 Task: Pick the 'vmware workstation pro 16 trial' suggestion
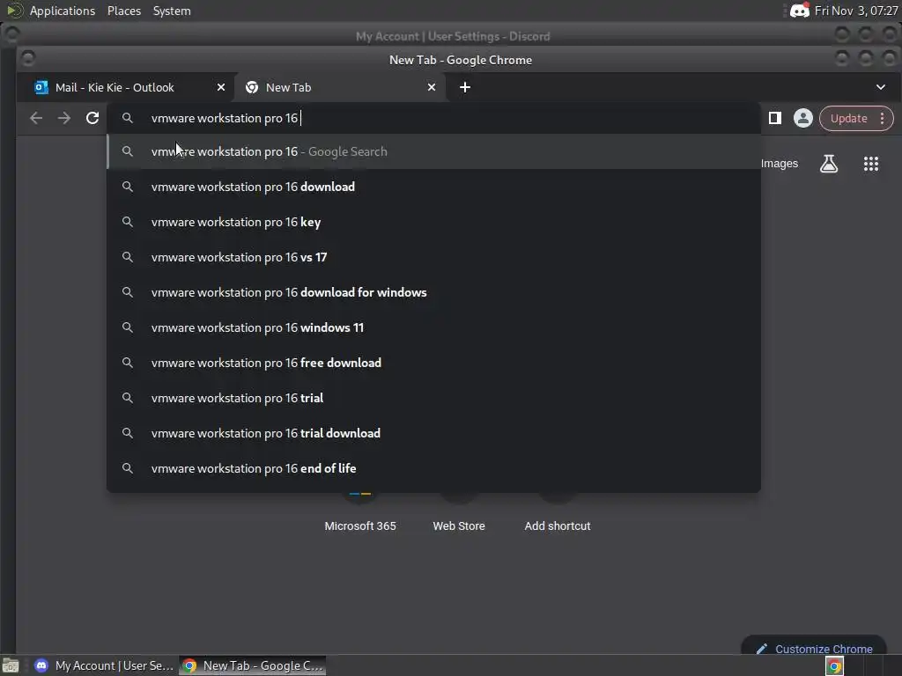click(x=433, y=398)
